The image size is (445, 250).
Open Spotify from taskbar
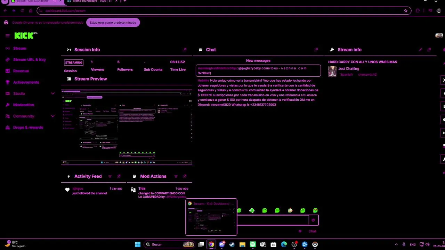(253, 244)
